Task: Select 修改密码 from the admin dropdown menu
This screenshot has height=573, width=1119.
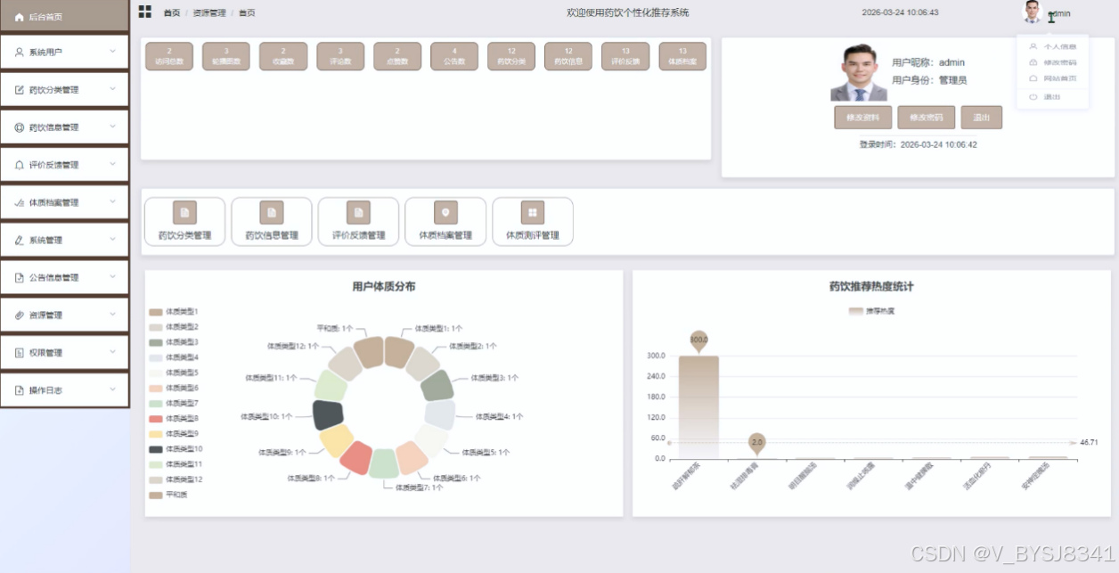Action: (x=1052, y=62)
